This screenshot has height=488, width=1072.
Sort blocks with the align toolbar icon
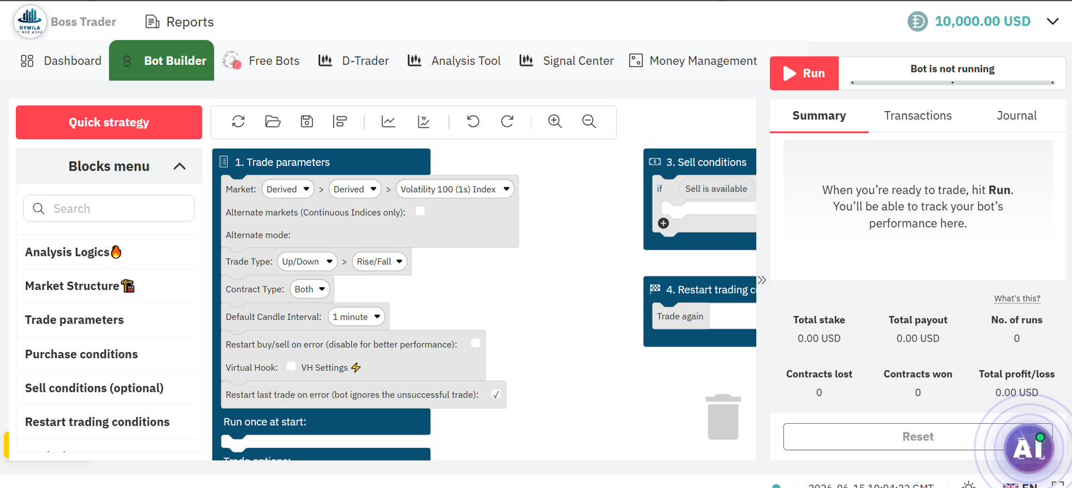click(x=340, y=121)
